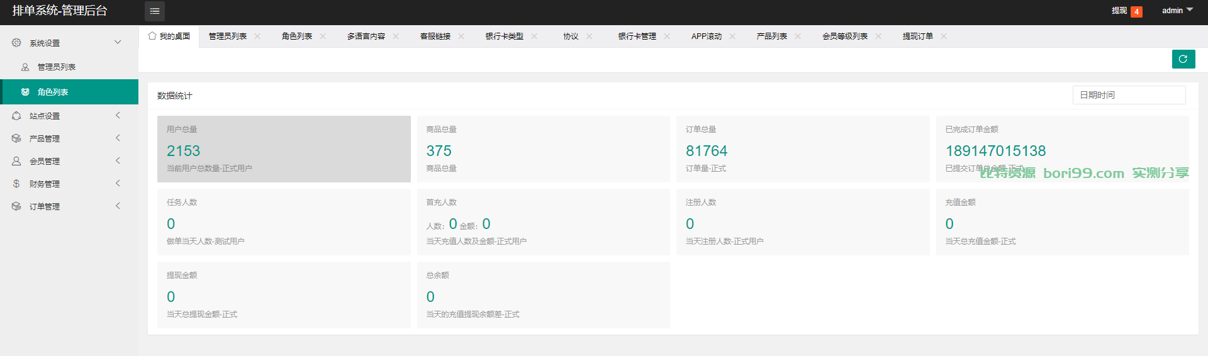
Task: Close the 客服链接 tab
Action: [x=461, y=36]
